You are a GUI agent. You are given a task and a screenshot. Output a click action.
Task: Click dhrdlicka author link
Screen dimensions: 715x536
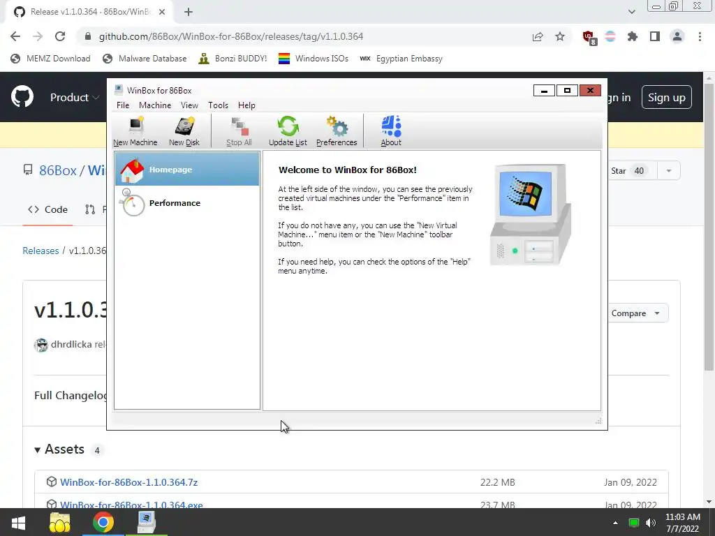tap(71, 344)
